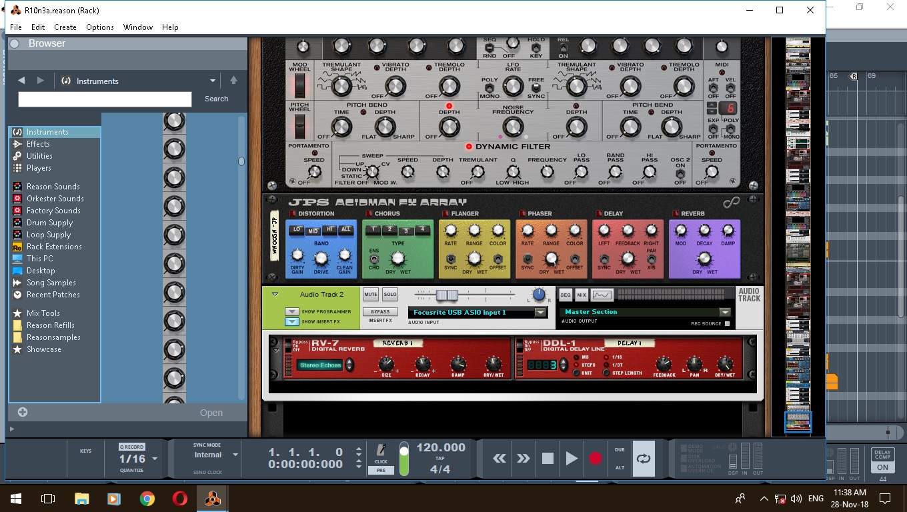Bypass Audio Track 2 insert FX
The image size is (907, 512).
tap(380, 311)
